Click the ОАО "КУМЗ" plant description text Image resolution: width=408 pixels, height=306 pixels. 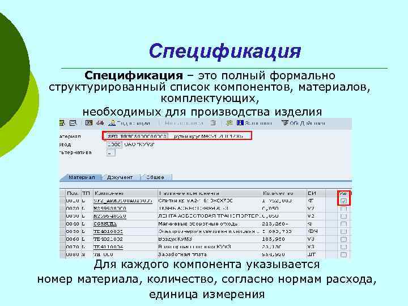coord(139,144)
